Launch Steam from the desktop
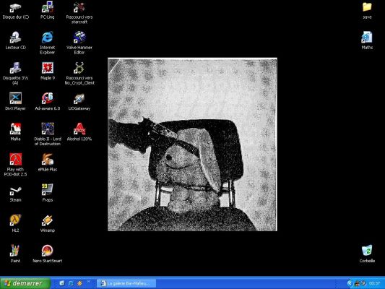Image resolution: width=385 pixels, height=289 pixels. (15, 194)
